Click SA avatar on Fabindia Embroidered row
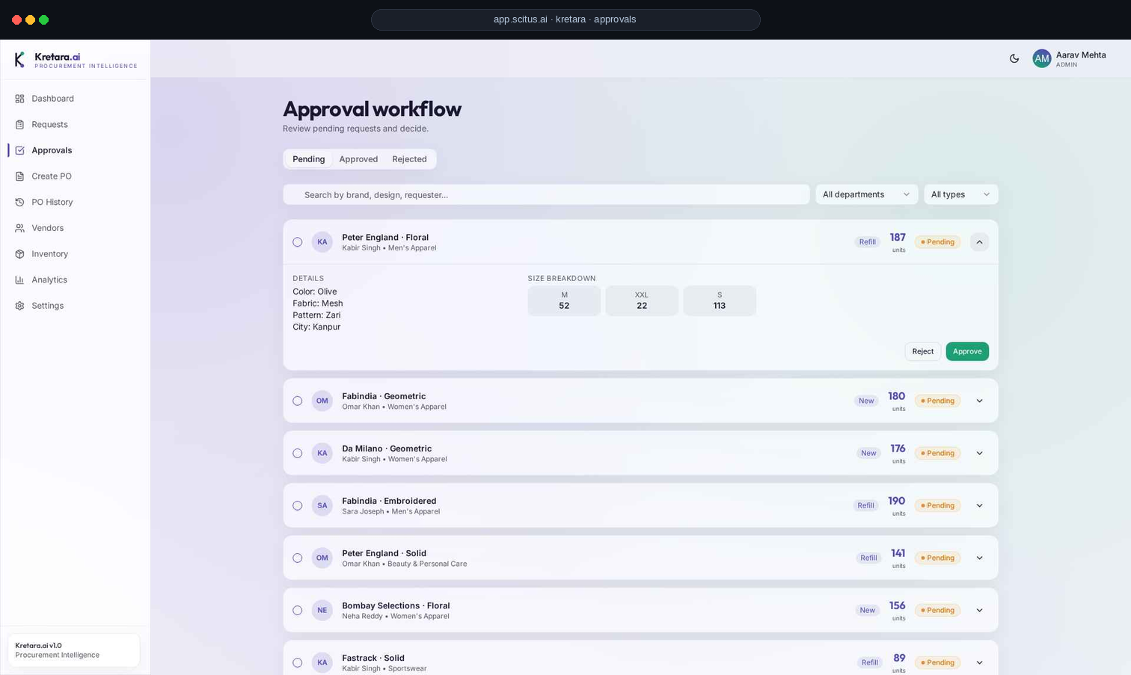 click(x=322, y=505)
